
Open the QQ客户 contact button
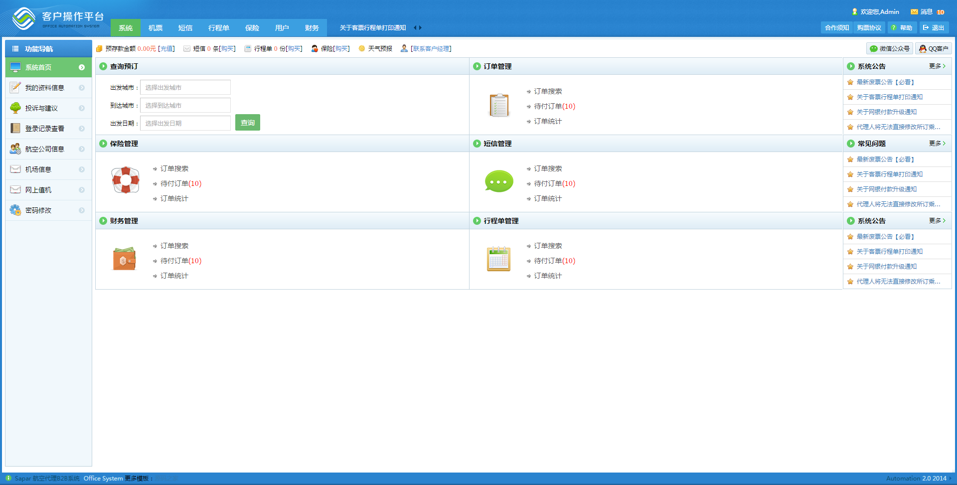(934, 48)
